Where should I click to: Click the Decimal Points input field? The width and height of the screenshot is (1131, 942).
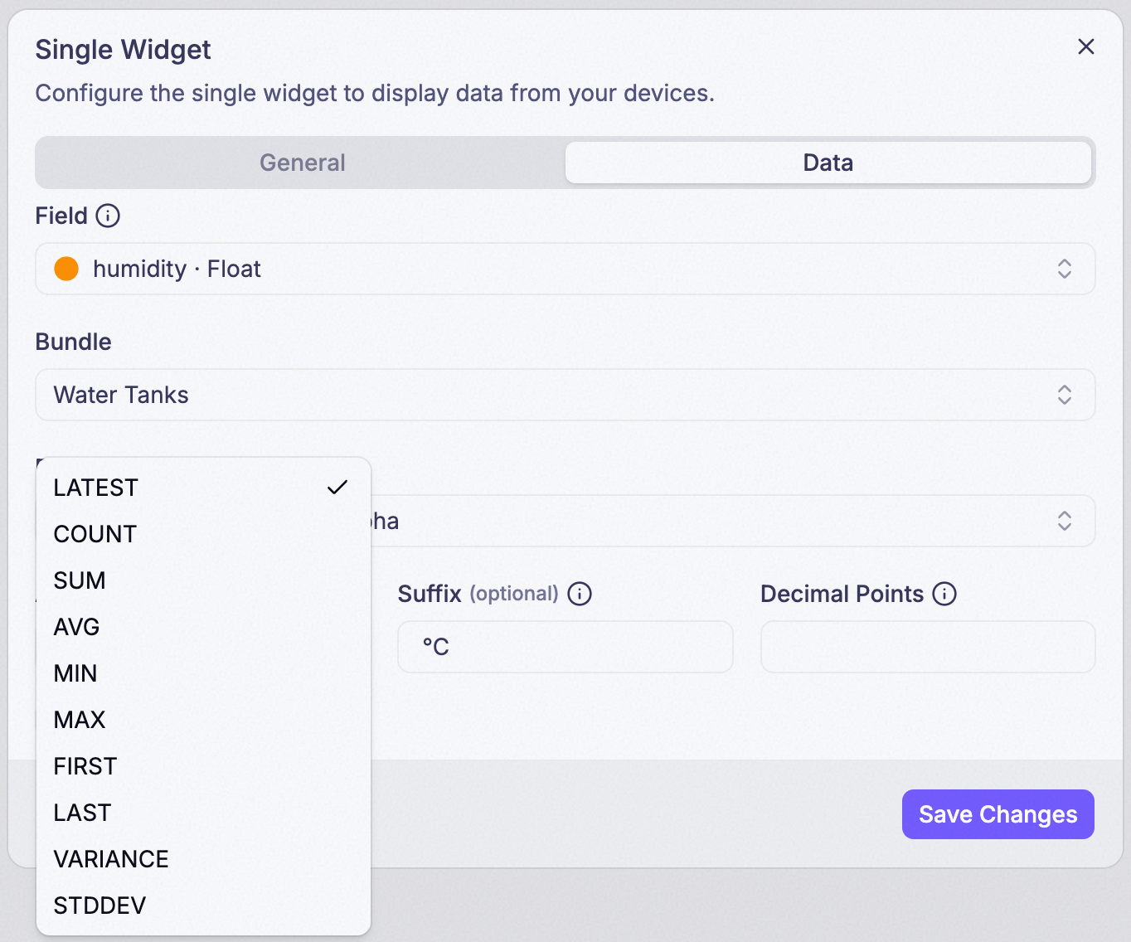pyautogui.click(x=928, y=647)
